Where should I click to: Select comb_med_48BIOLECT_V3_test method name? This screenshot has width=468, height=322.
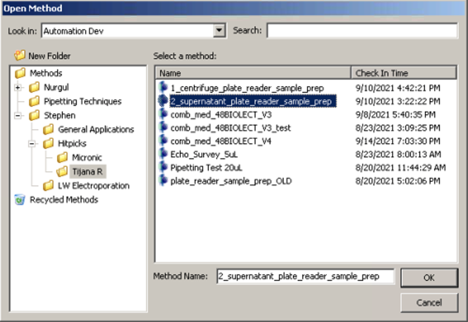[231, 128]
